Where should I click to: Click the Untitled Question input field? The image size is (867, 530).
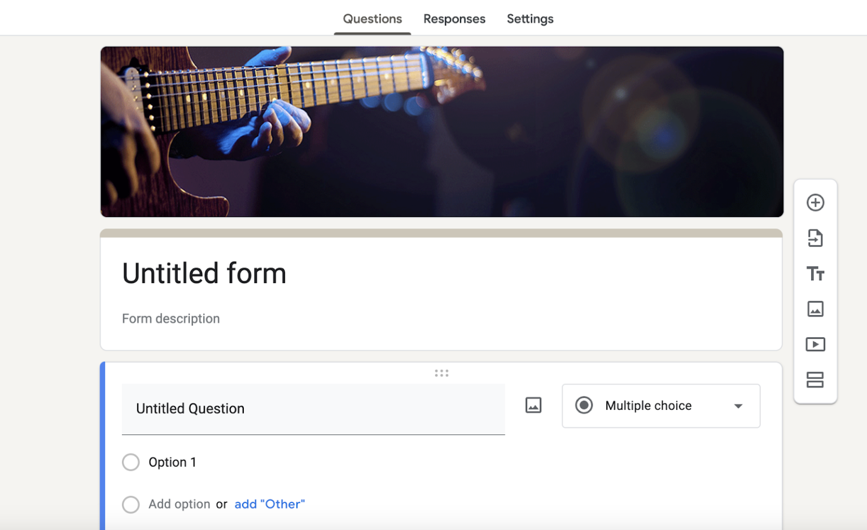pyautogui.click(x=313, y=408)
